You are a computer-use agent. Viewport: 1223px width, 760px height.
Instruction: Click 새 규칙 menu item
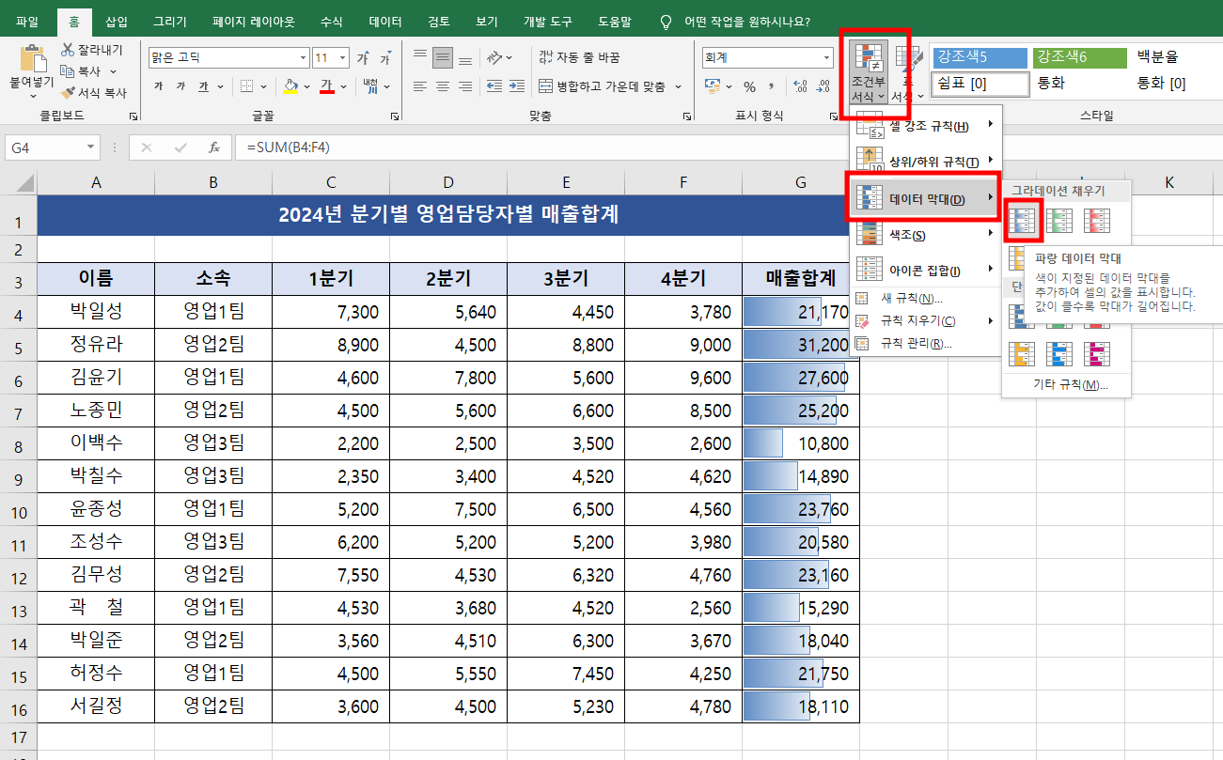tap(925, 299)
